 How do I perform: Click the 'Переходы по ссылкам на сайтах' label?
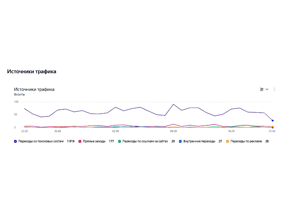point(145,141)
